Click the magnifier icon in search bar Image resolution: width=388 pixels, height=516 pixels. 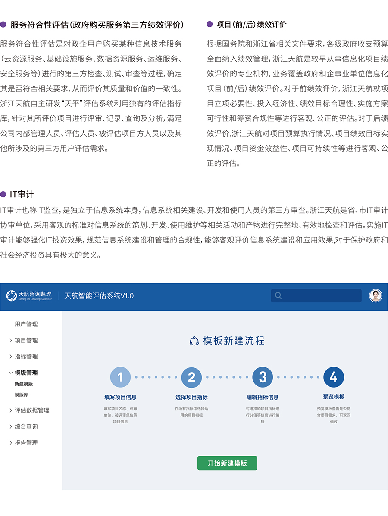tap(278, 295)
